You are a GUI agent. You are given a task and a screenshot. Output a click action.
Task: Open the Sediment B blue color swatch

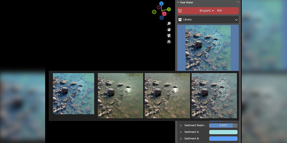coord(223,139)
